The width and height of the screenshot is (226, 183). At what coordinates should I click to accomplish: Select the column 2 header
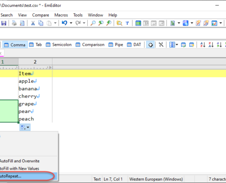click(35, 62)
